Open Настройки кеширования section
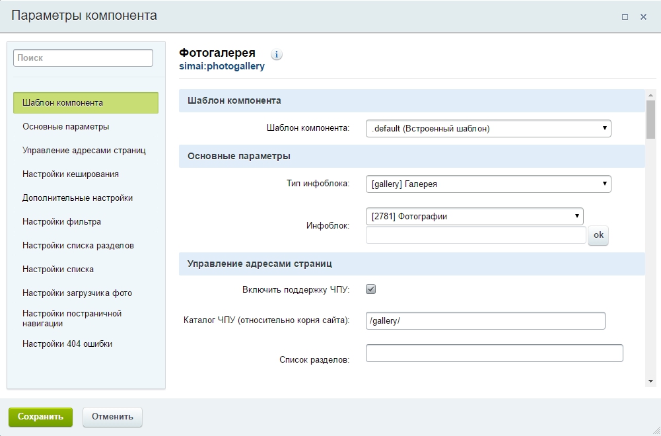661x436 pixels. [71, 174]
